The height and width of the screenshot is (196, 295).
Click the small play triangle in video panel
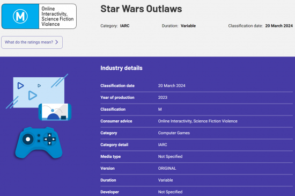coord(39,86)
